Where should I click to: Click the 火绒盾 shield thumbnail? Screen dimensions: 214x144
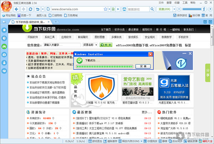[x=101, y=88]
